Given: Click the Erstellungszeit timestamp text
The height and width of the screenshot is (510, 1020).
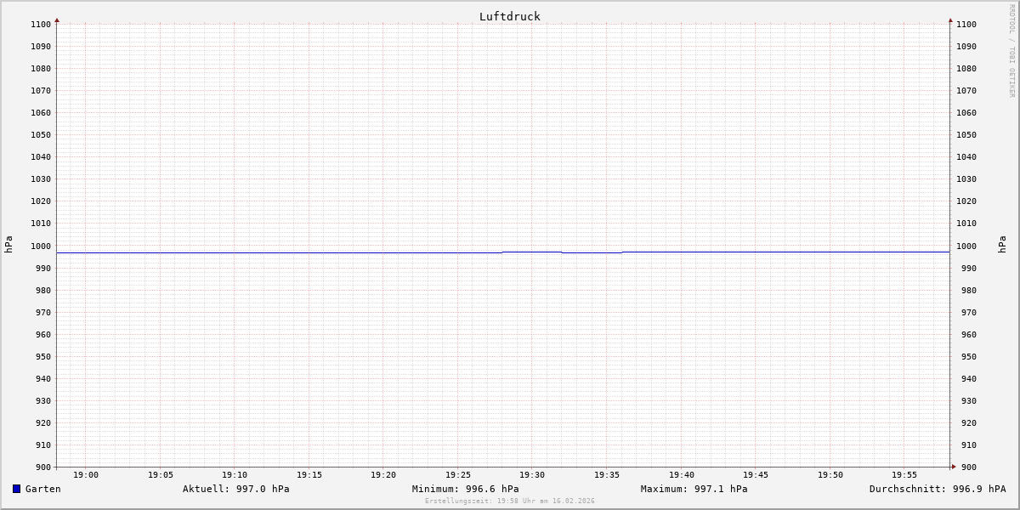Looking at the screenshot, I should [x=510, y=501].
